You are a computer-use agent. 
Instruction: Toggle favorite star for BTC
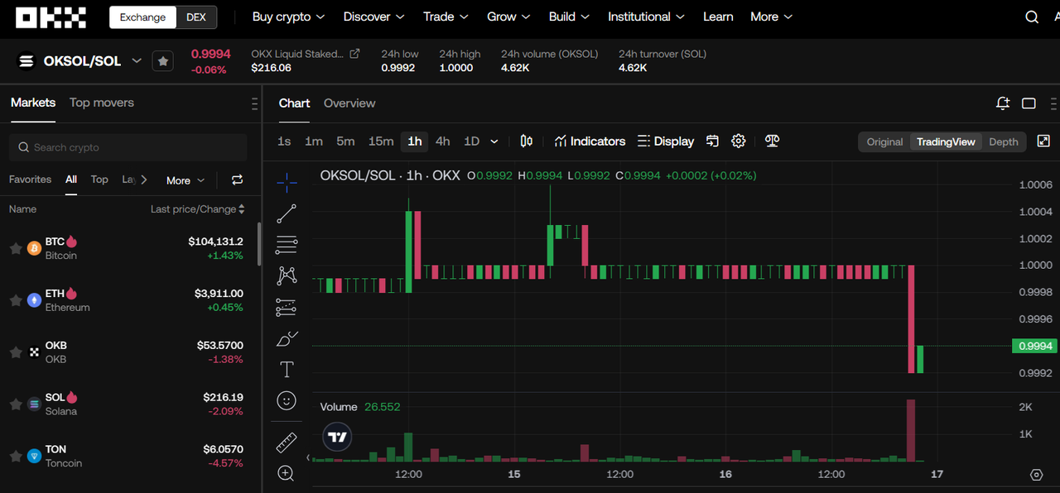tap(16, 248)
